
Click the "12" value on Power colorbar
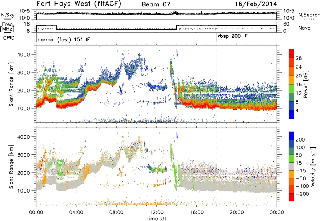tap(298, 93)
